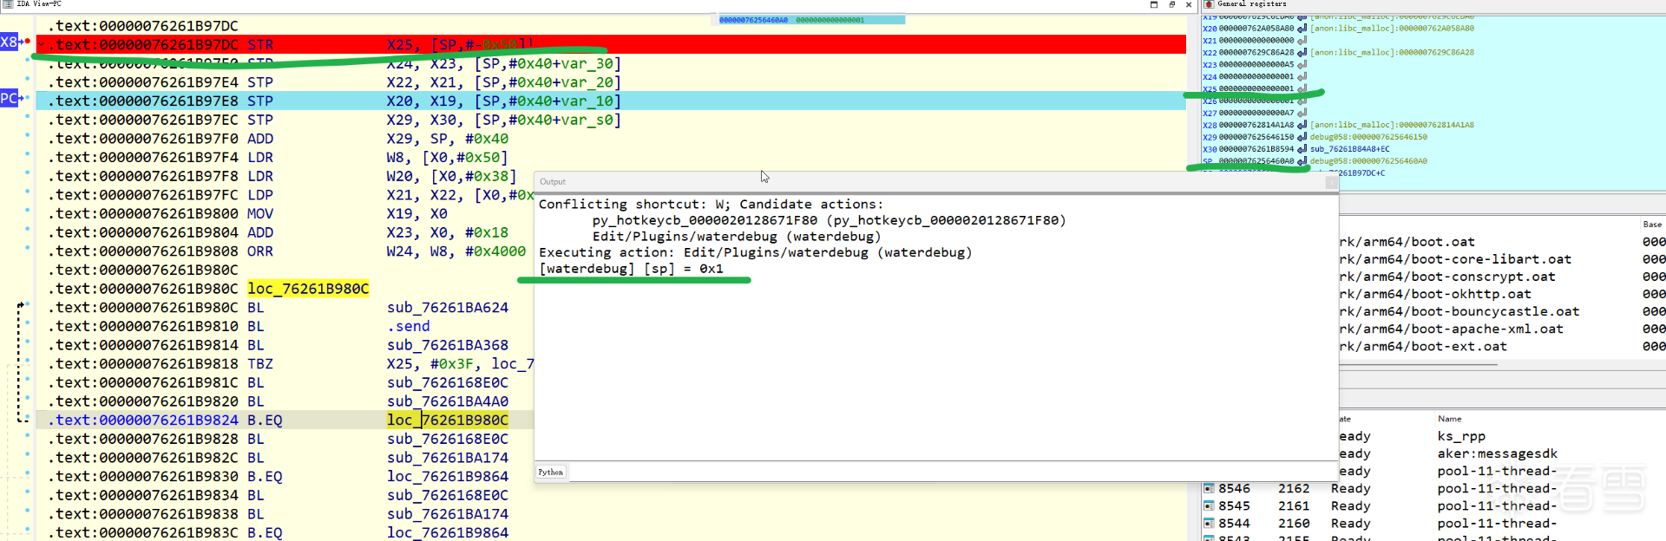Click the sub_76261BA624 call target

pos(448,308)
